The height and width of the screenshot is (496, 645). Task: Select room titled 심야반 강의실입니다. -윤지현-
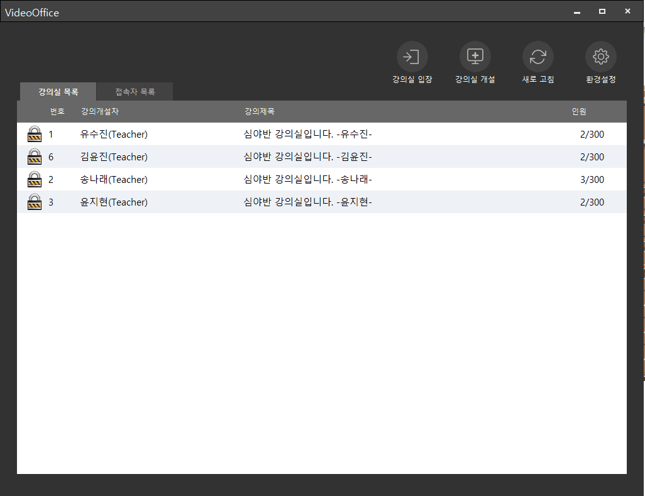[307, 202]
